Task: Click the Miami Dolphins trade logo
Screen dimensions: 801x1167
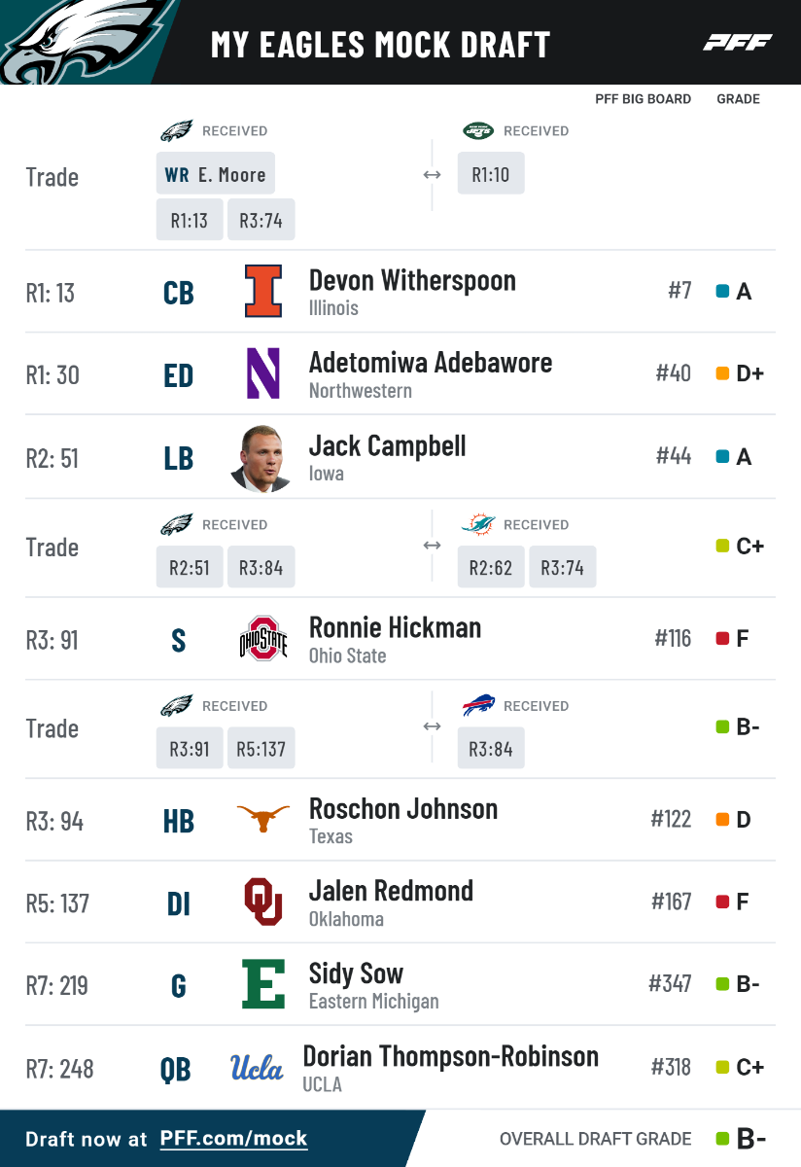Action: click(477, 525)
